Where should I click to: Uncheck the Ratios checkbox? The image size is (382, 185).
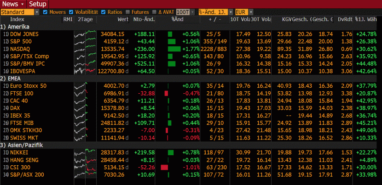click(103, 12)
